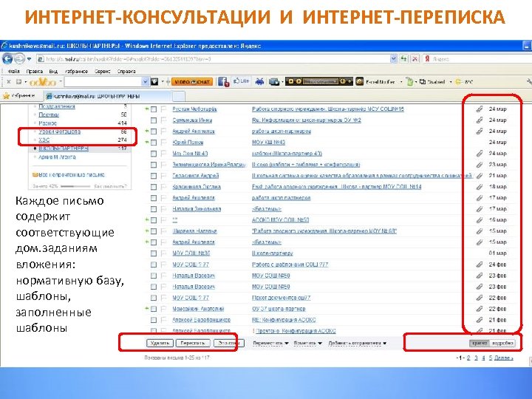The width and height of the screenshot is (532, 399).
Task: Click the Удалить button
Action: pyautogui.click(x=160, y=344)
